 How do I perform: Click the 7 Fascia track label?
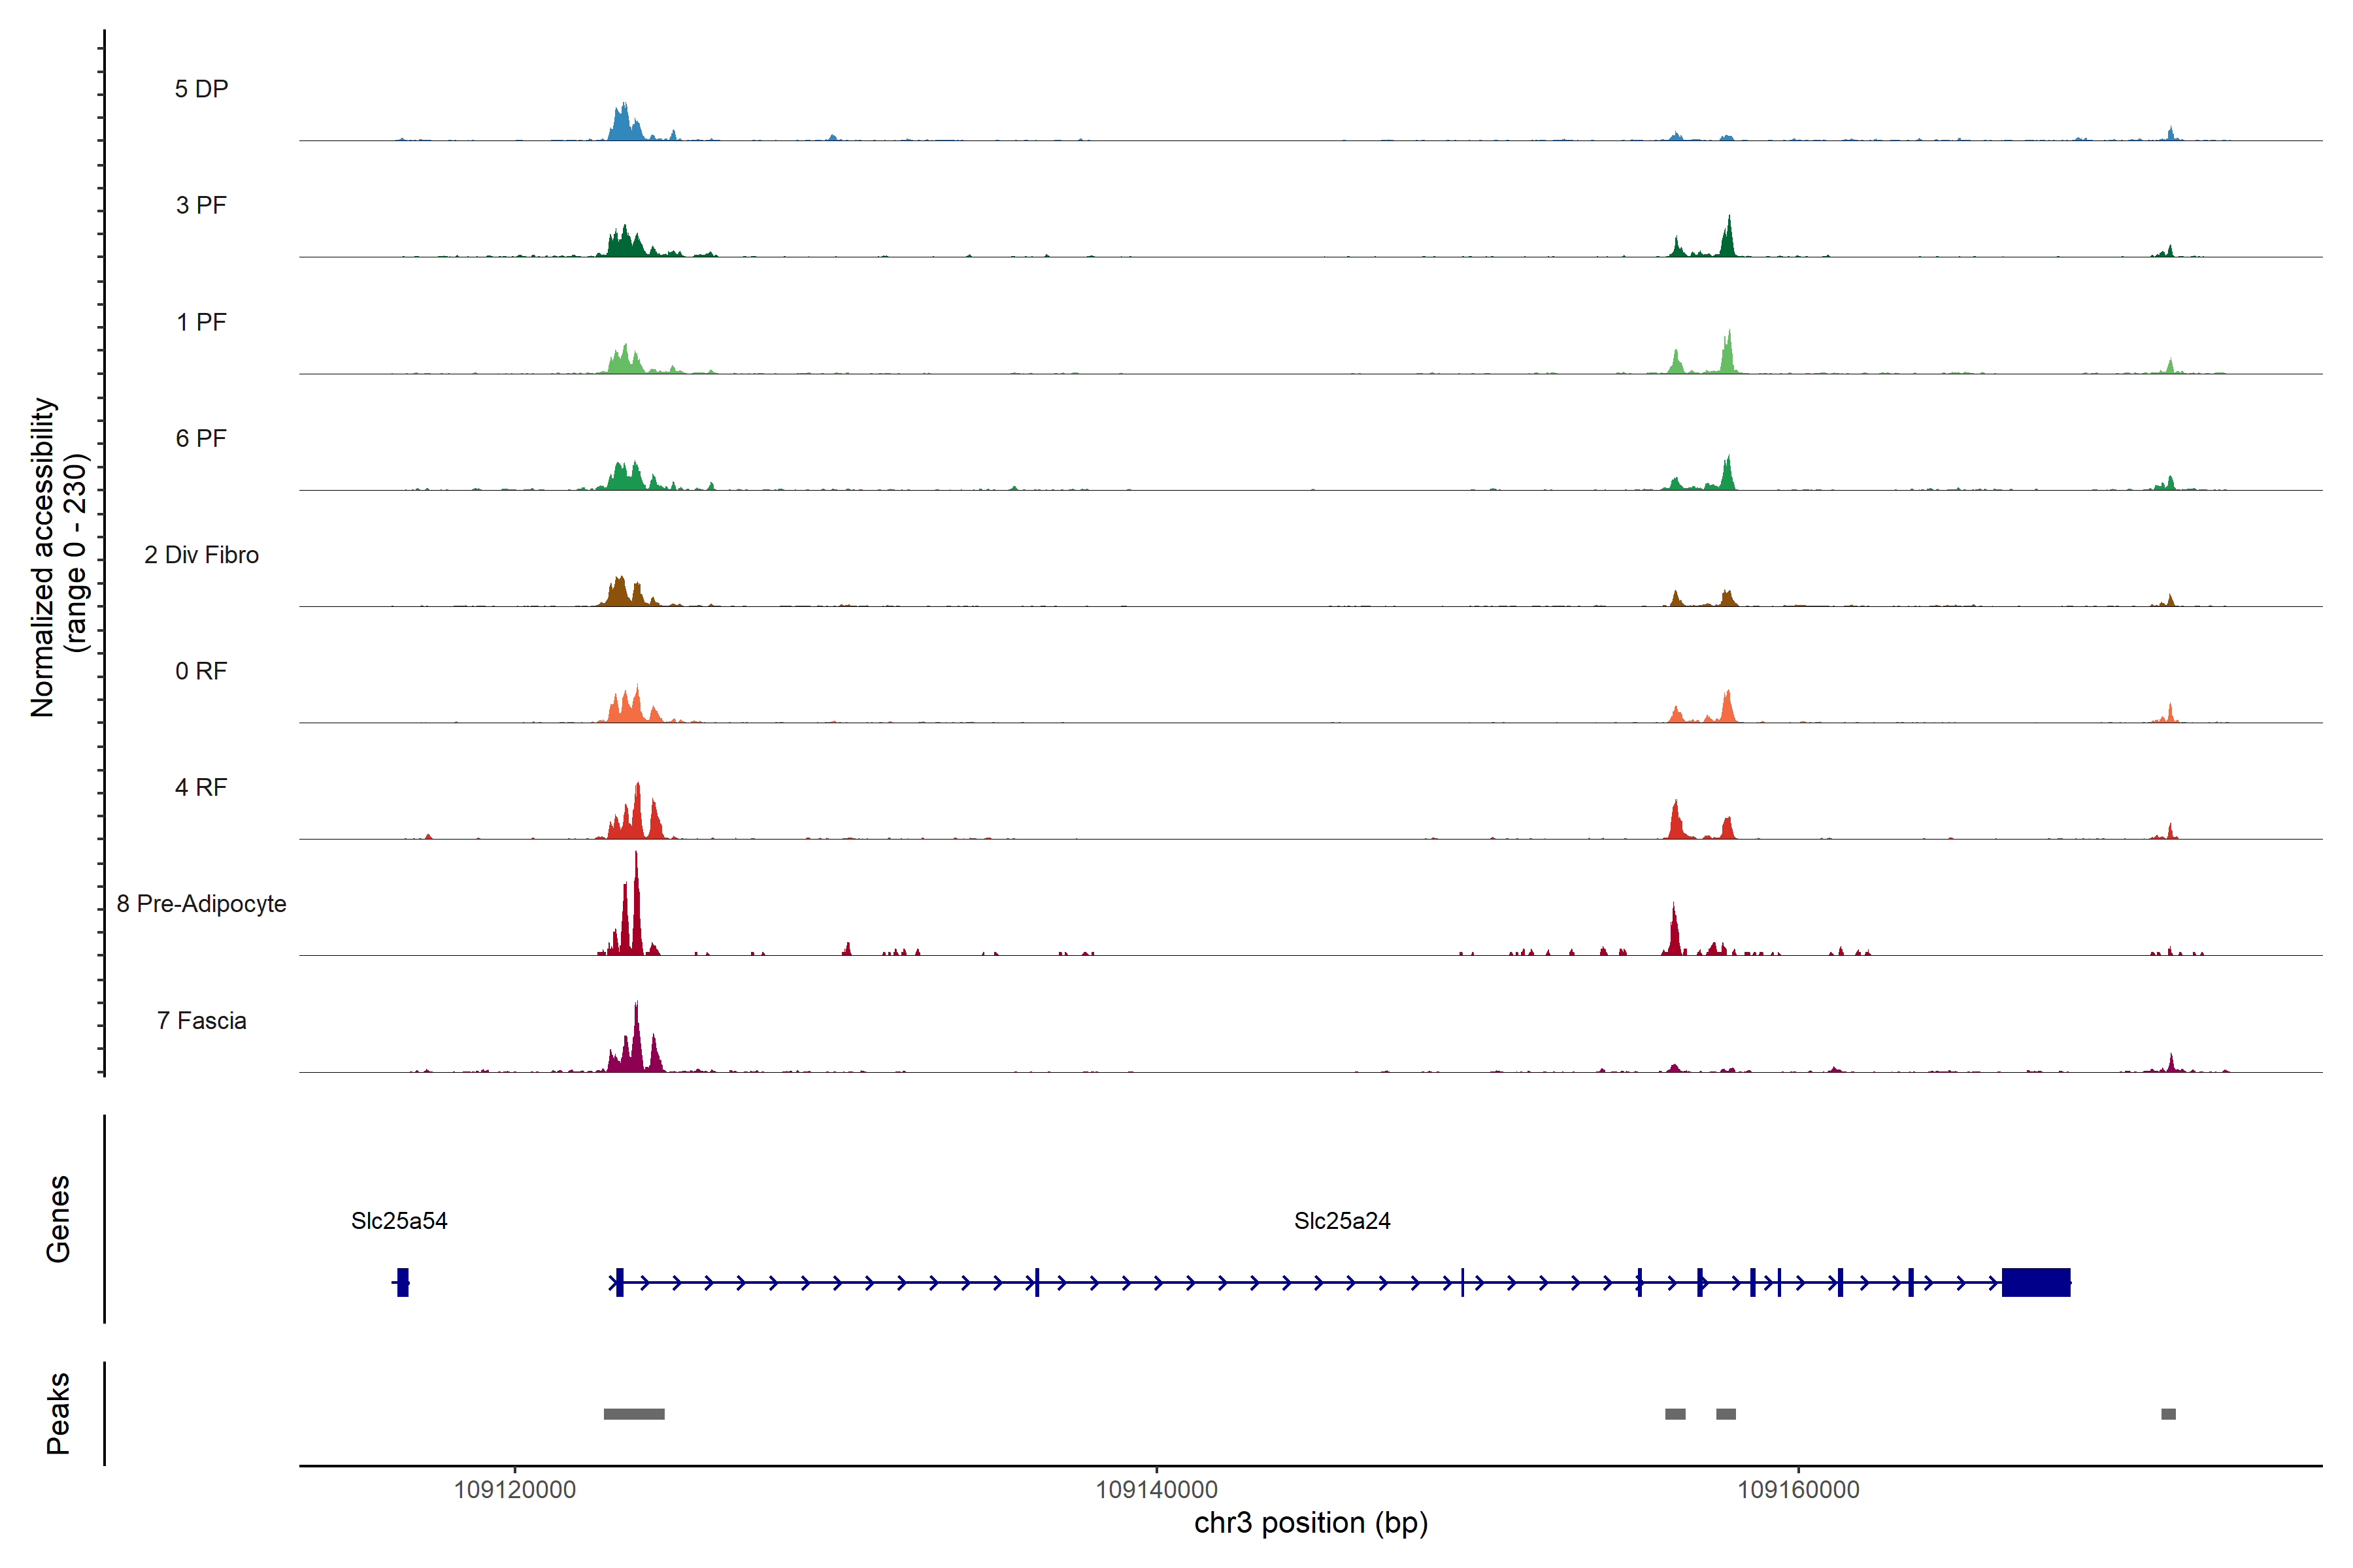(x=201, y=1020)
